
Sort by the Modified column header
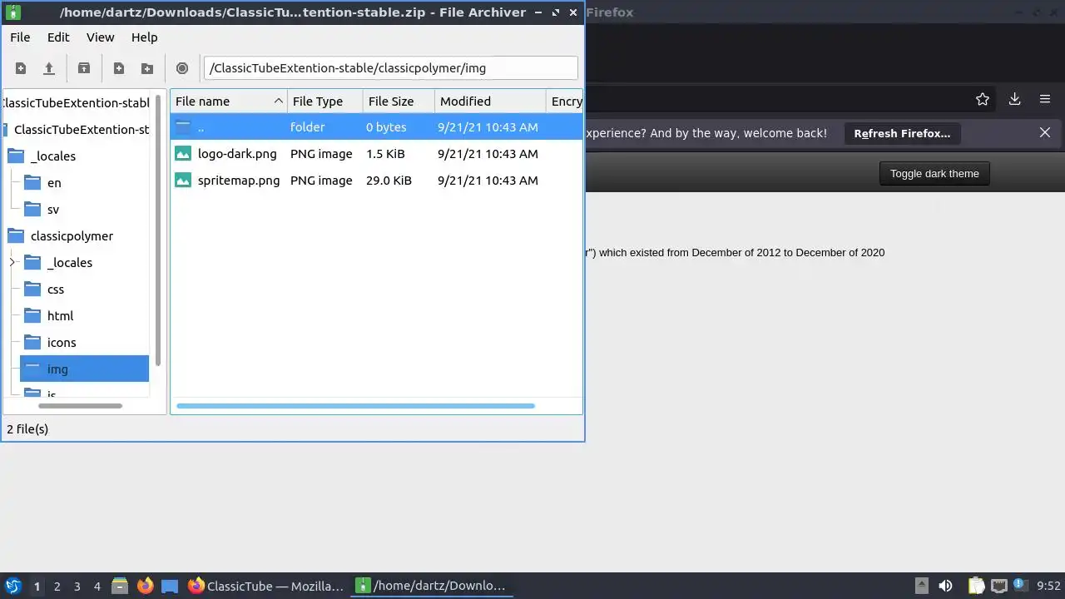490,101
